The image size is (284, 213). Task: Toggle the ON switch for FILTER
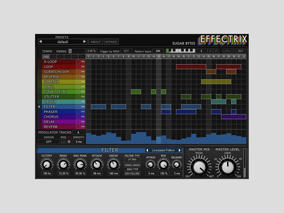click(x=83, y=107)
